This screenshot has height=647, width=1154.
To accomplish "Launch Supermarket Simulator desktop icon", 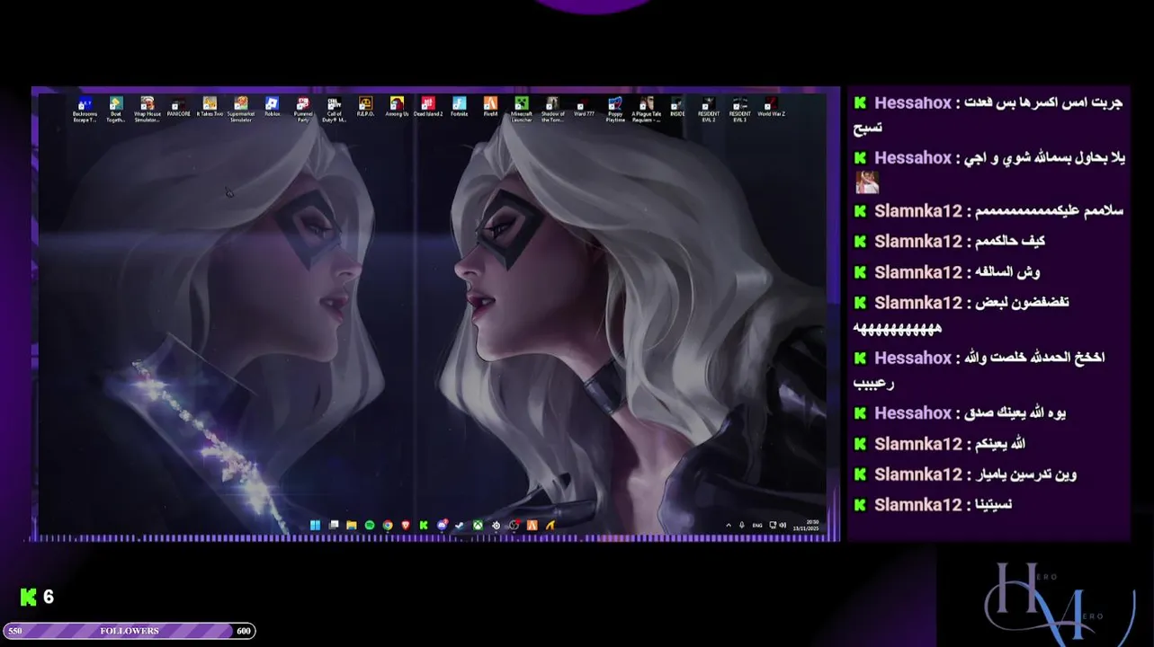I will pyautogui.click(x=241, y=109).
